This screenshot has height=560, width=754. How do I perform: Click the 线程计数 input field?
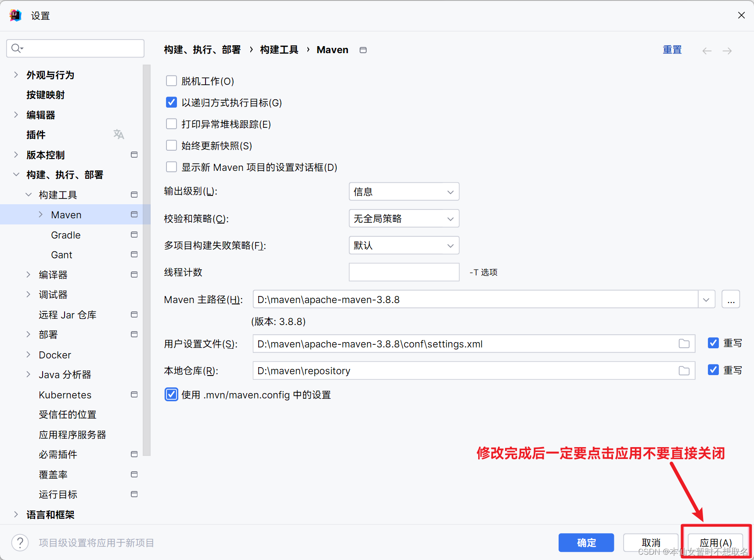point(404,272)
